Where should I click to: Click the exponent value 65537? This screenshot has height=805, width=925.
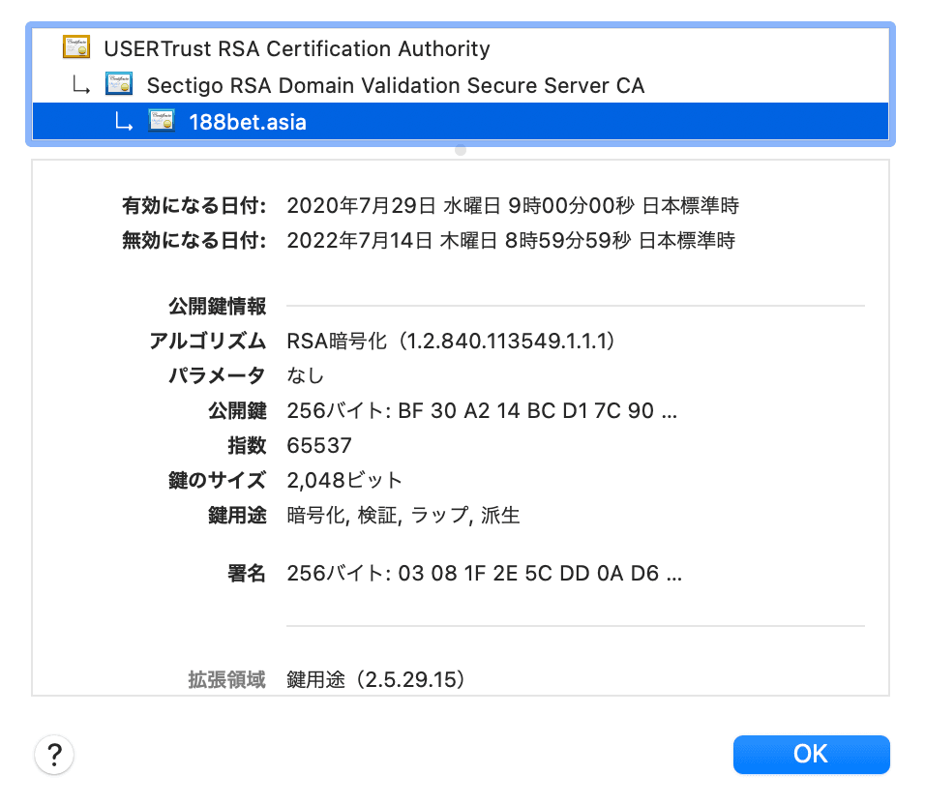[x=319, y=445]
